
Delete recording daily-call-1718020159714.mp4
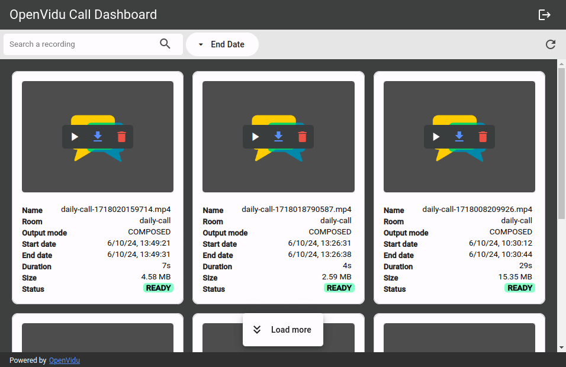coord(121,137)
